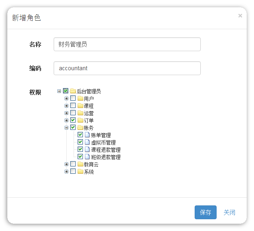This screenshot has width=254, height=231.
Task: Click the 保存 button
Action: (205, 212)
